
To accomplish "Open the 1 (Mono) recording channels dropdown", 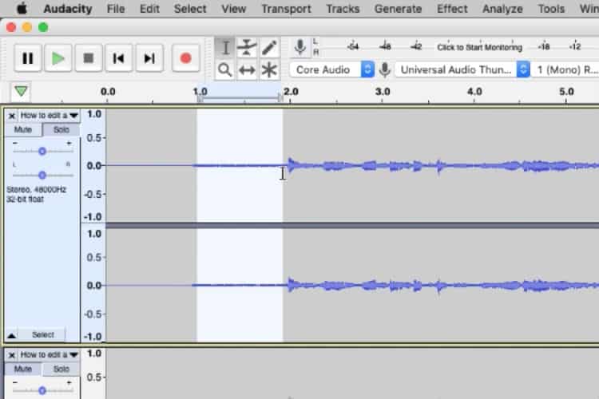I will pyautogui.click(x=565, y=70).
